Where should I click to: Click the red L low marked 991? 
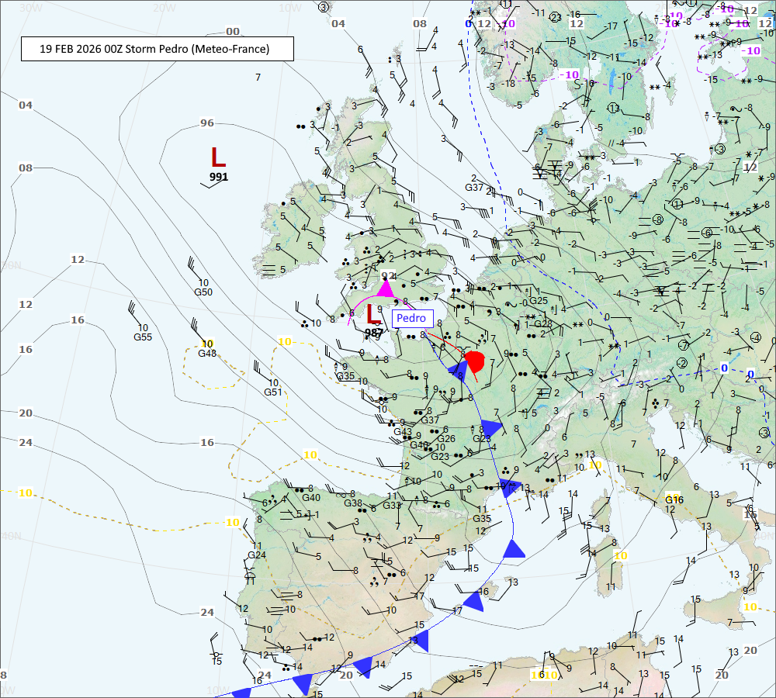pyautogui.click(x=218, y=157)
